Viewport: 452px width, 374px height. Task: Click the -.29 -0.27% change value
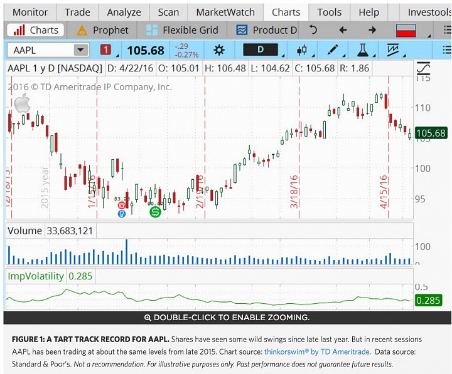click(x=186, y=50)
